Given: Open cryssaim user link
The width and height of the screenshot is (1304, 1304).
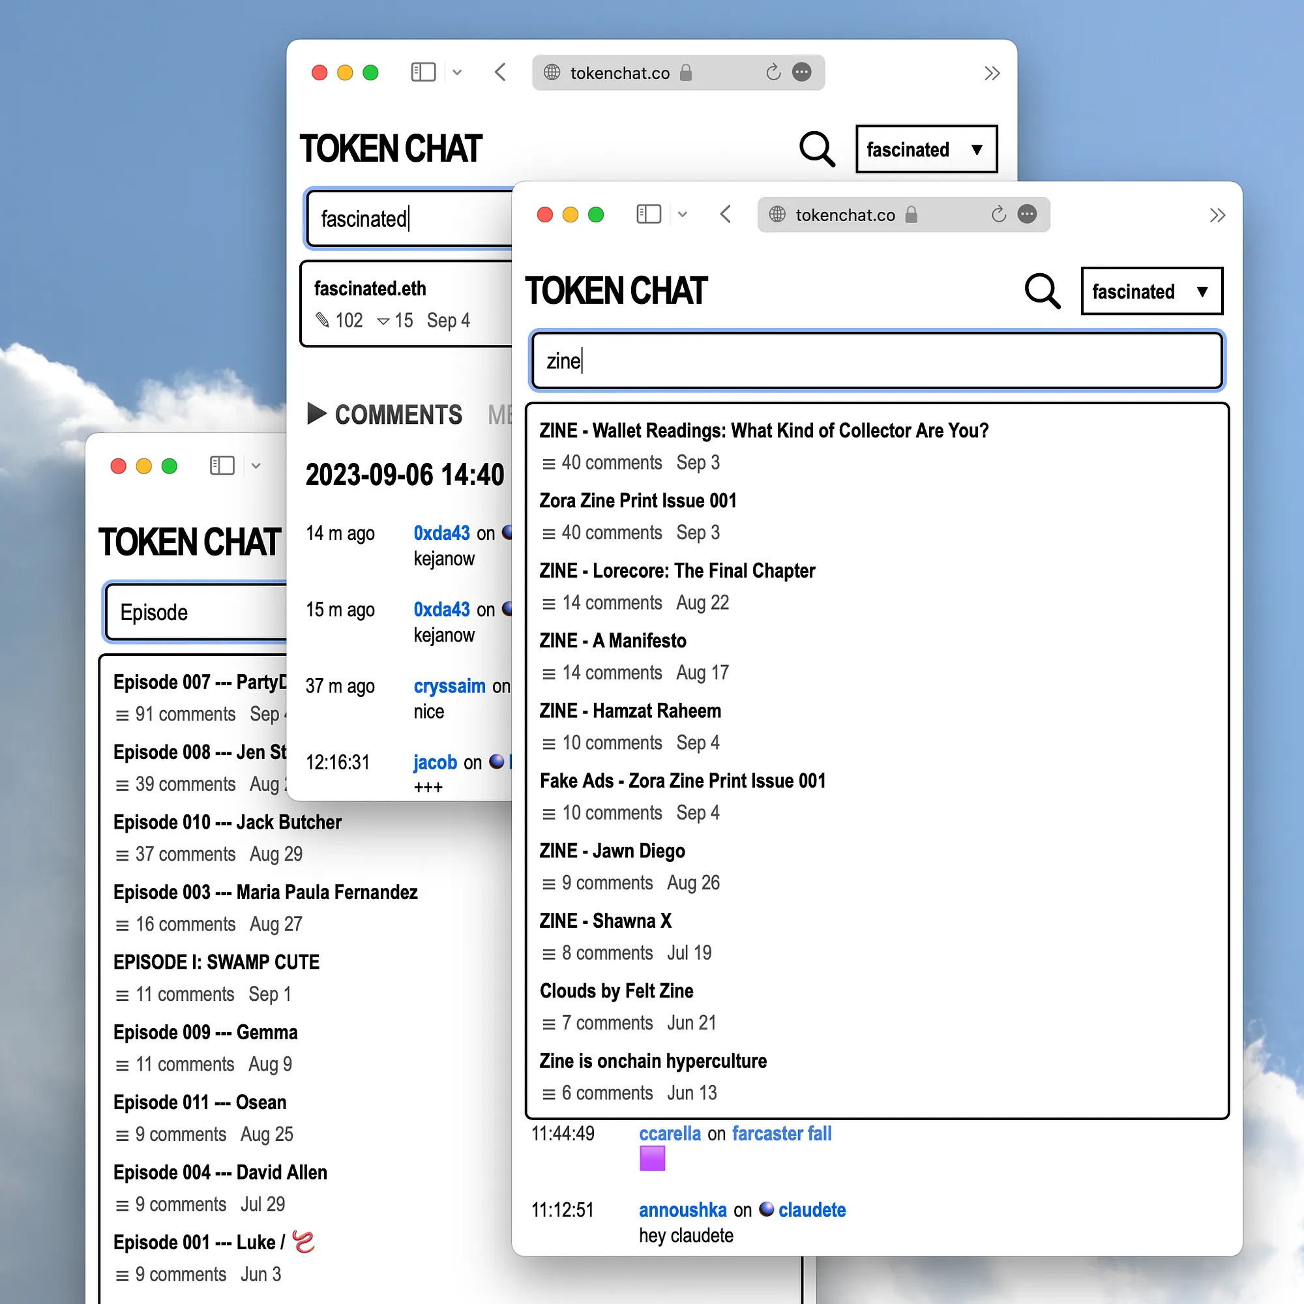Looking at the screenshot, I should click(449, 686).
